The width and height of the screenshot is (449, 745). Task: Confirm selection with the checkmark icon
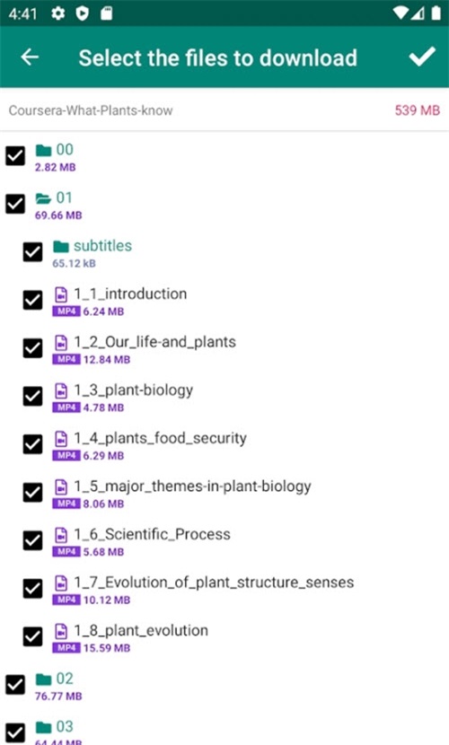coord(422,57)
